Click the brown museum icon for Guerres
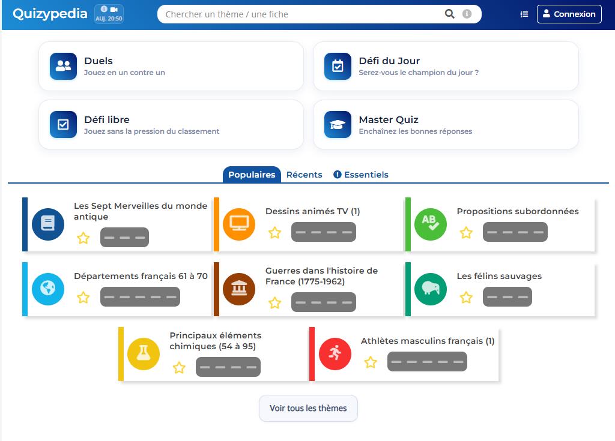The width and height of the screenshot is (615, 441). pos(239,289)
